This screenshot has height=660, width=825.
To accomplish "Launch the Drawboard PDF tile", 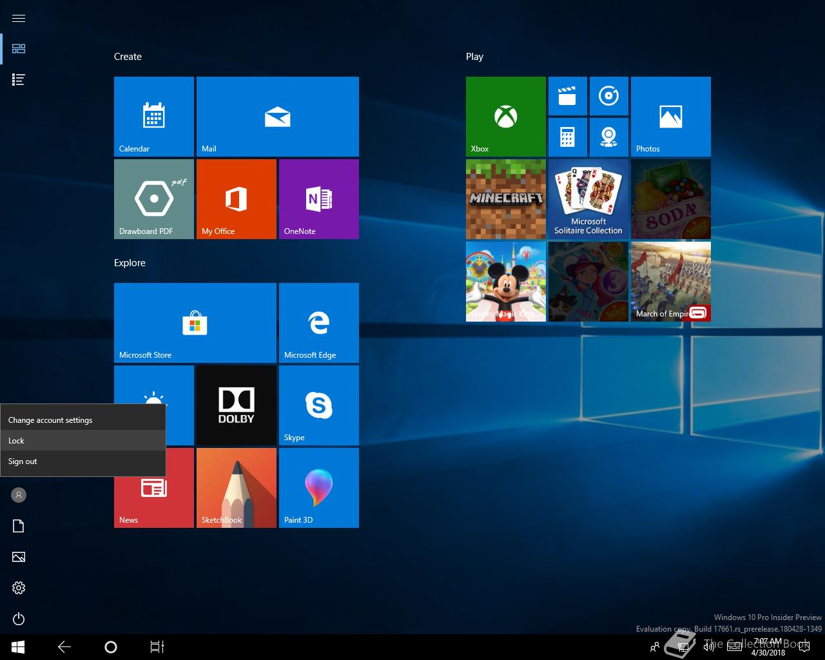I will [x=154, y=199].
